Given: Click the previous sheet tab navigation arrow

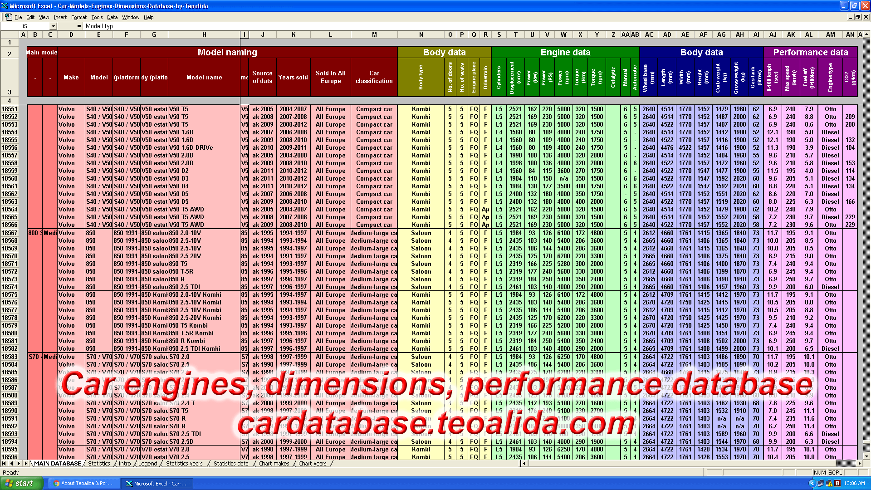Looking at the screenshot, I should tap(11, 463).
